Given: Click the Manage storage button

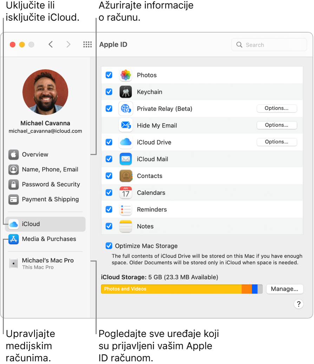Looking at the screenshot, I should [284, 289].
